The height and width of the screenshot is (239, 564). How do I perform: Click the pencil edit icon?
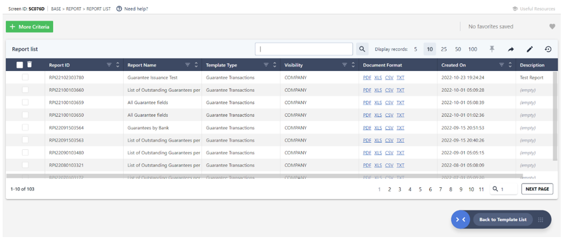point(530,50)
